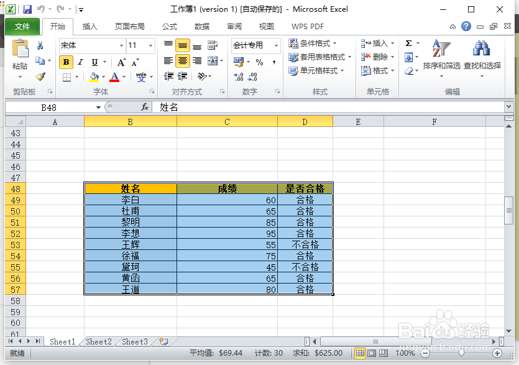This screenshot has width=519, height=365.
Task: Open the 会计专用 number format dropdown
Action: pos(275,45)
